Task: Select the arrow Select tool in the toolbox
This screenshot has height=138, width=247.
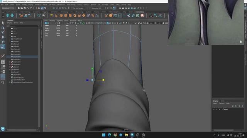Action: 3,23
